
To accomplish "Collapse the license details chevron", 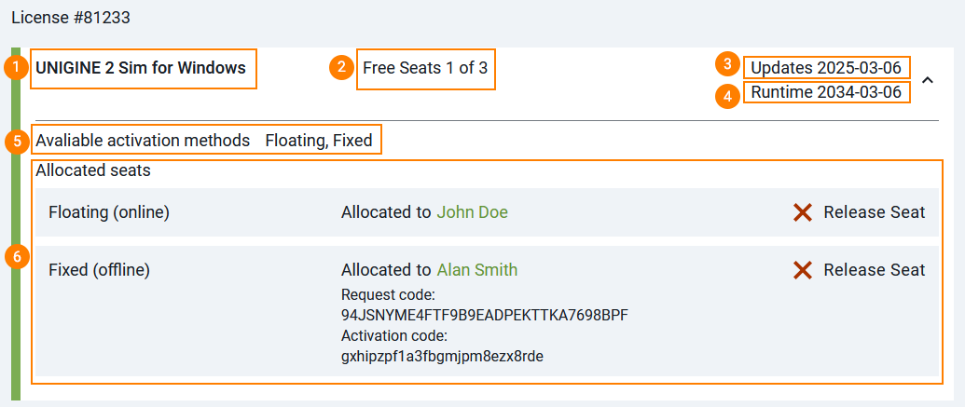I will 927,80.
